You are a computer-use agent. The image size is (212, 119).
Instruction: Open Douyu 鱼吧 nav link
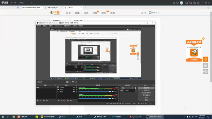(112, 13)
